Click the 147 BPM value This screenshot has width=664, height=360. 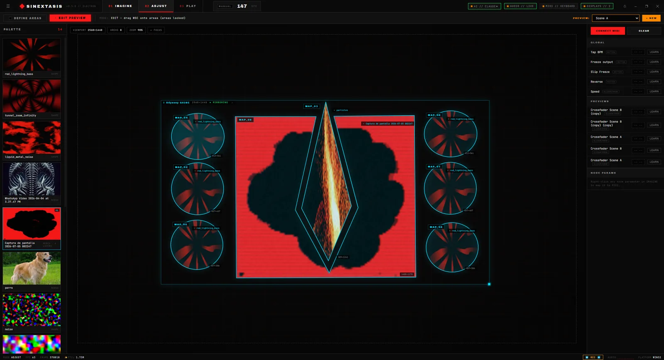(x=242, y=6)
